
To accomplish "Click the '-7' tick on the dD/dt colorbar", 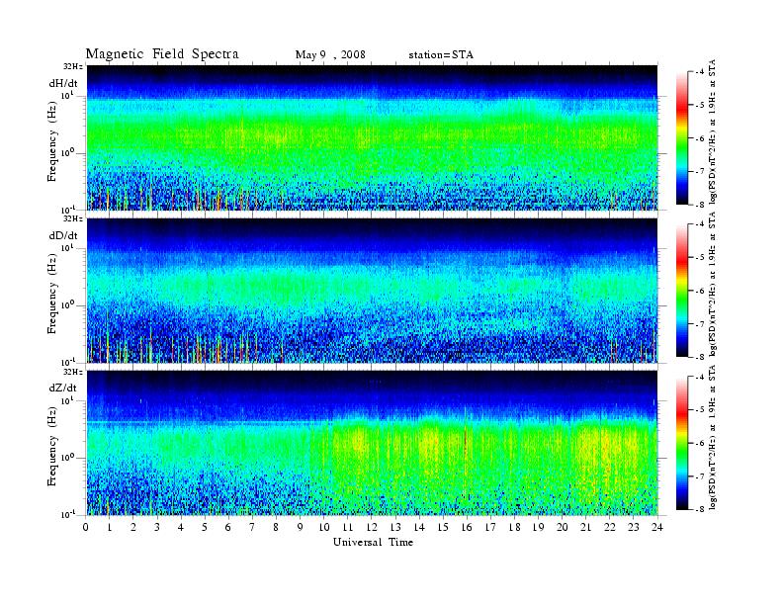I will click(x=700, y=324).
